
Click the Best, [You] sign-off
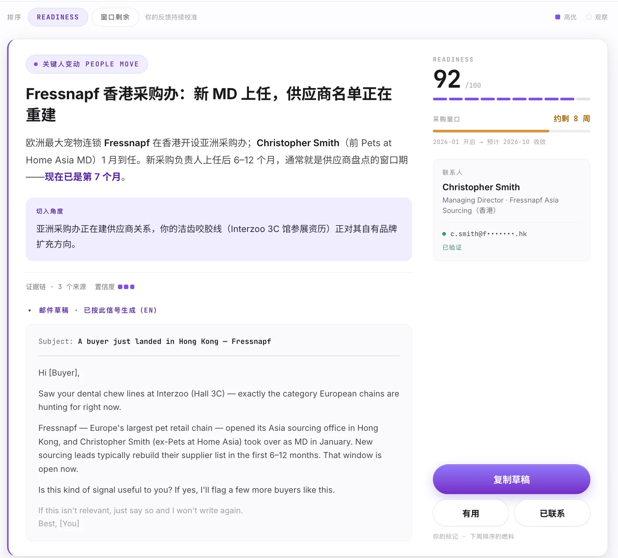click(x=59, y=523)
